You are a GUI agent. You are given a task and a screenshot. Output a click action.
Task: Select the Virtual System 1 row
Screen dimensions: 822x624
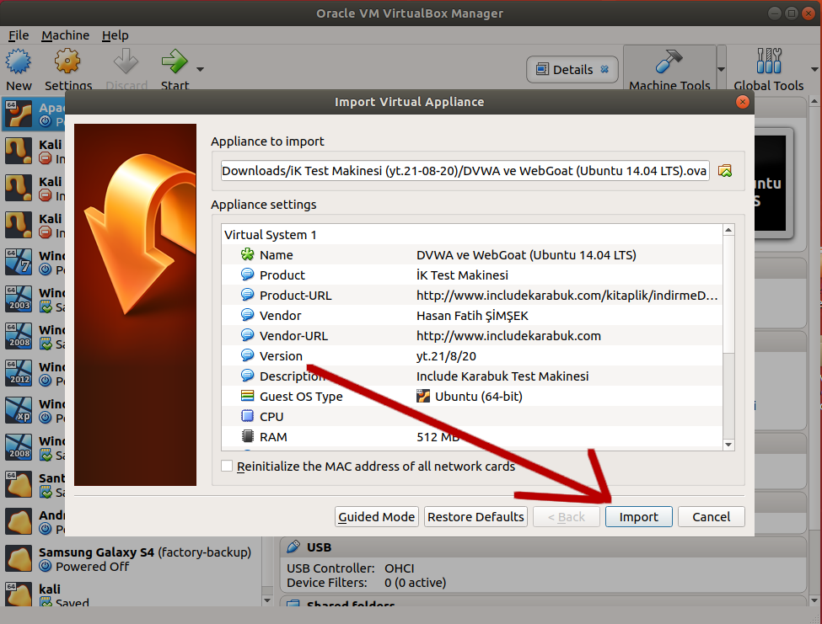point(472,234)
